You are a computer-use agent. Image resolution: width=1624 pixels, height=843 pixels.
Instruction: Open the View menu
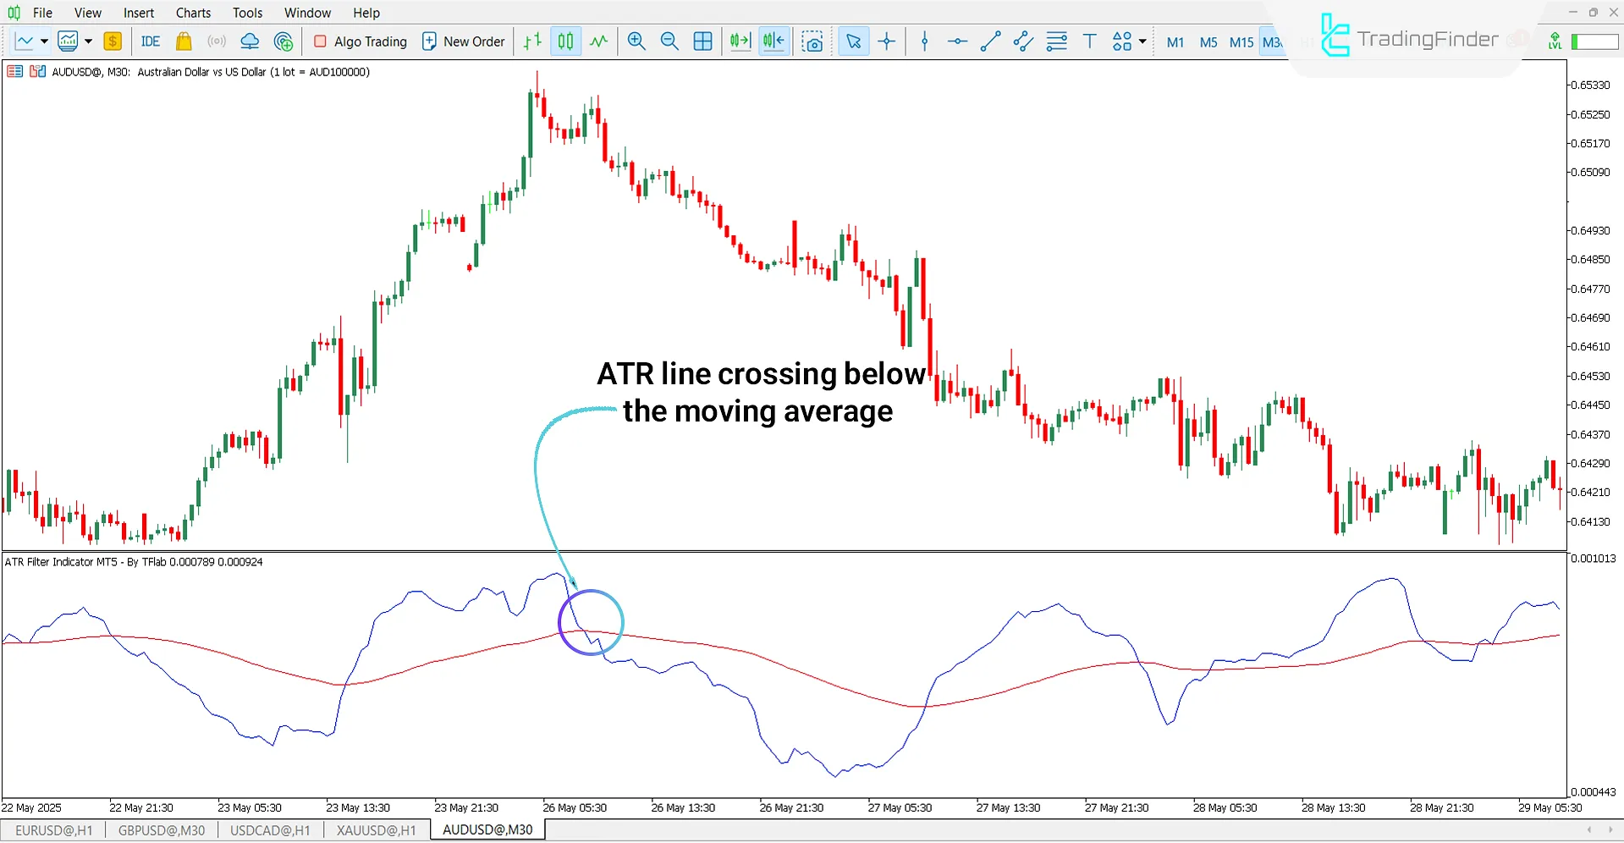coord(88,13)
